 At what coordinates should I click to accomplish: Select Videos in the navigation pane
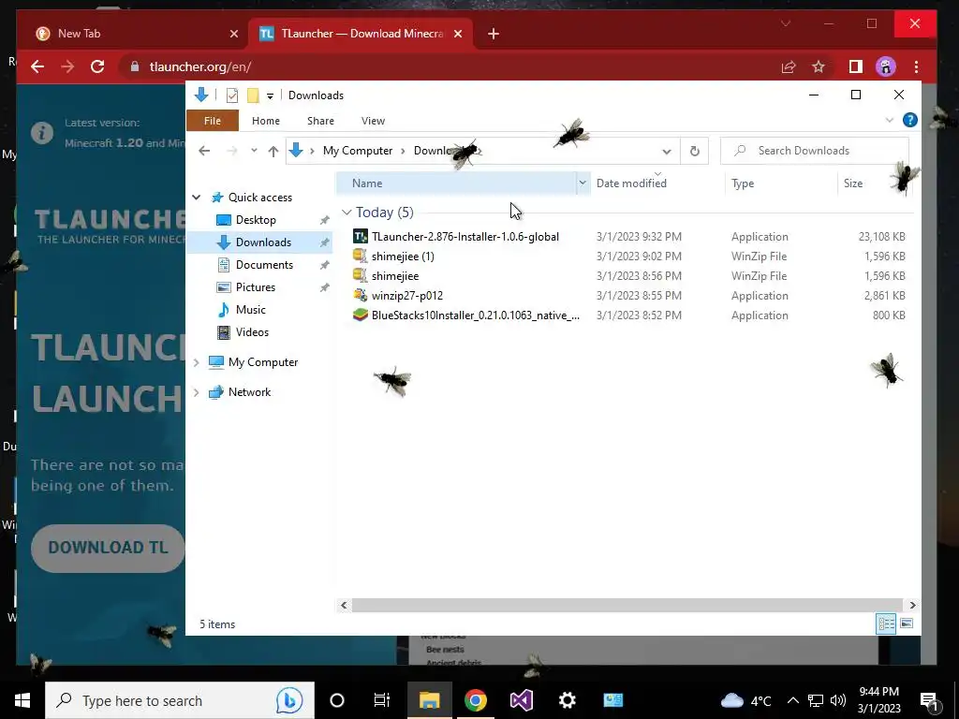(252, 332)
